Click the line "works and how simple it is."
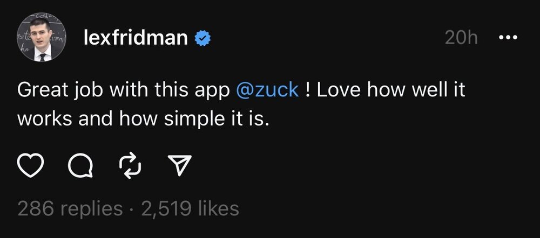Screen dimensions: 540x238 coord(143,118)
